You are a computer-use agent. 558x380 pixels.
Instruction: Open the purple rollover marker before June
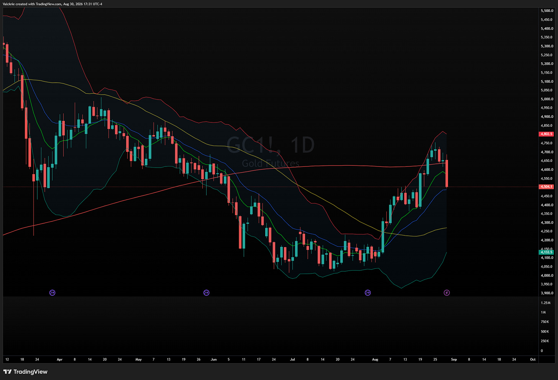[x=207, y=293]
